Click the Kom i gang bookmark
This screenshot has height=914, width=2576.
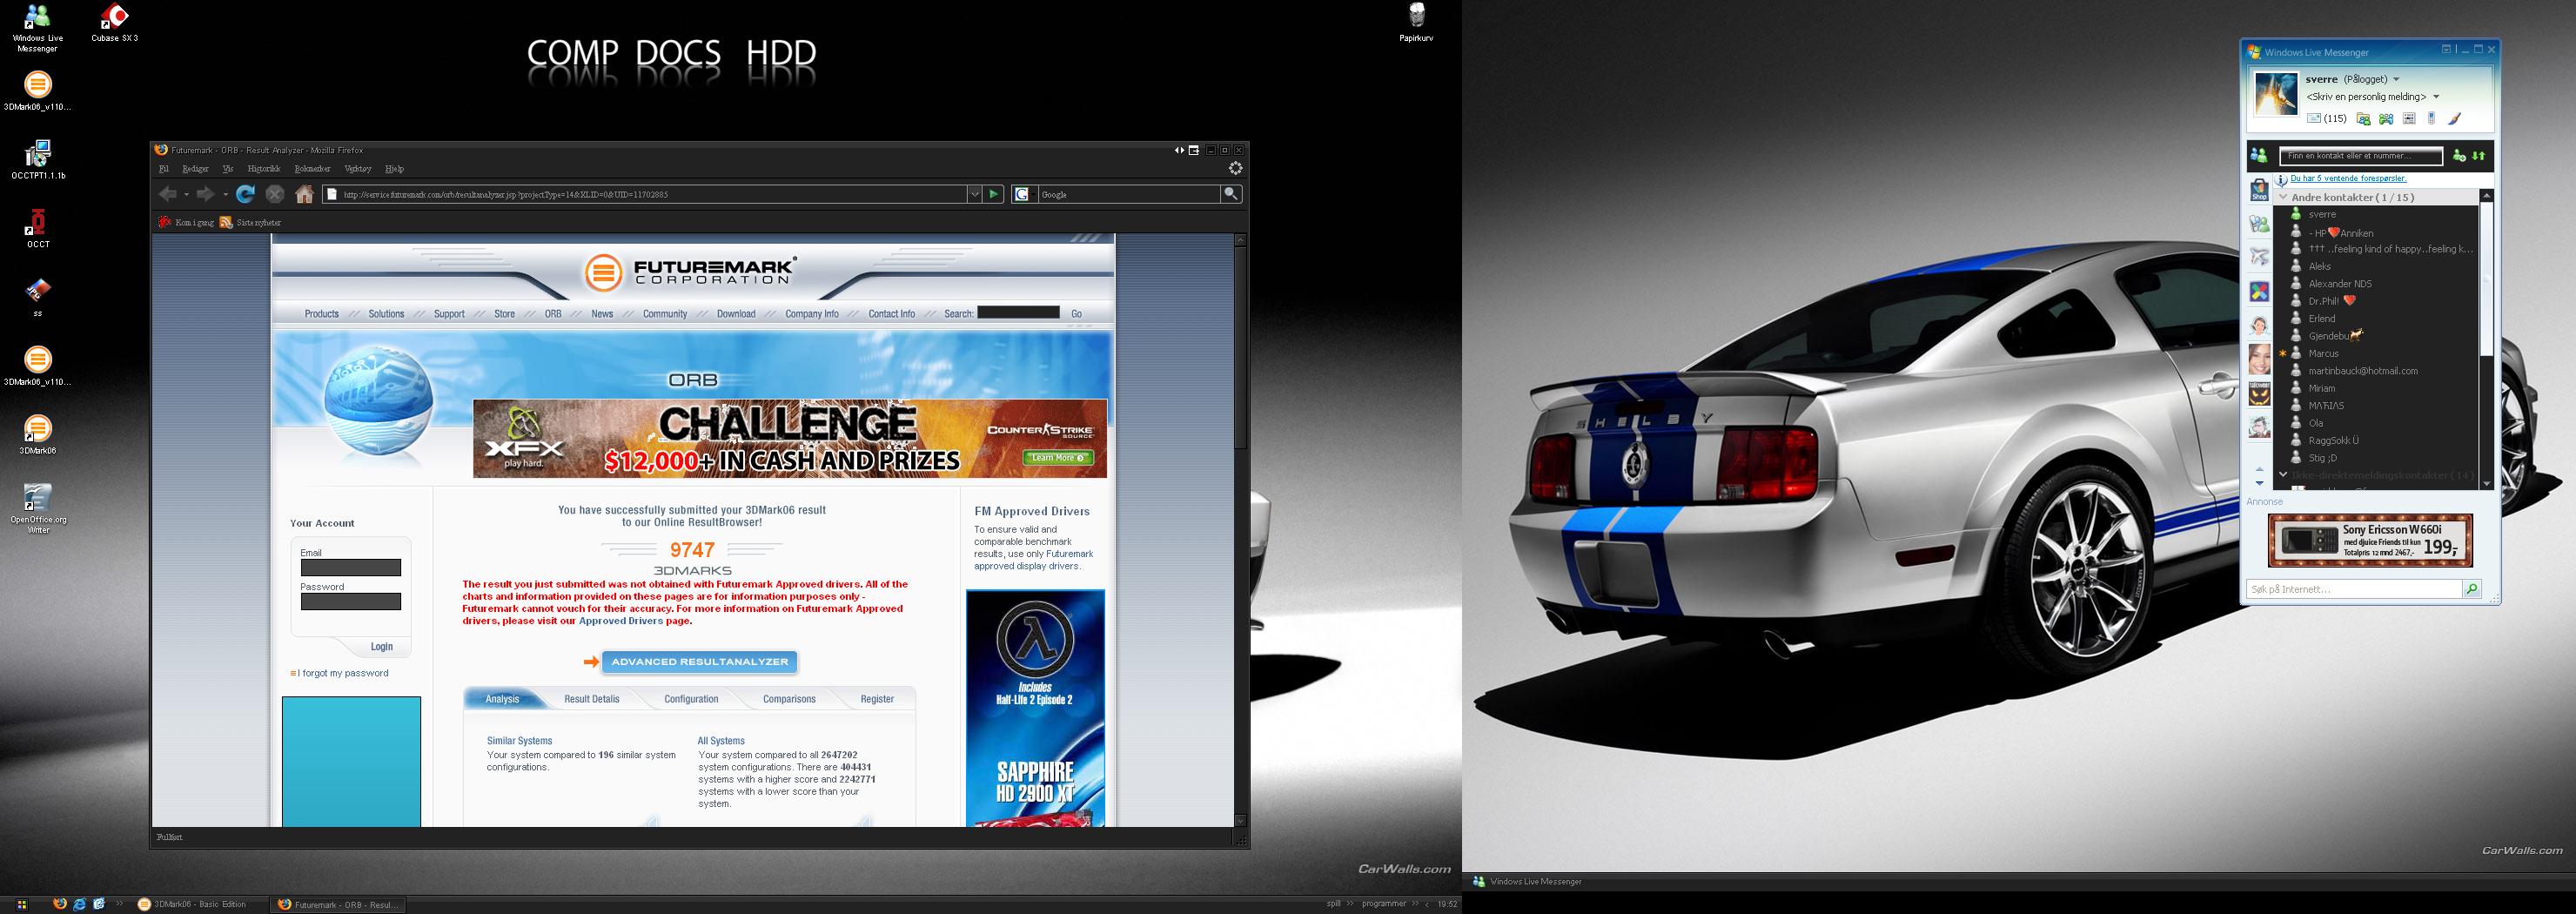(x=186, y=222)
